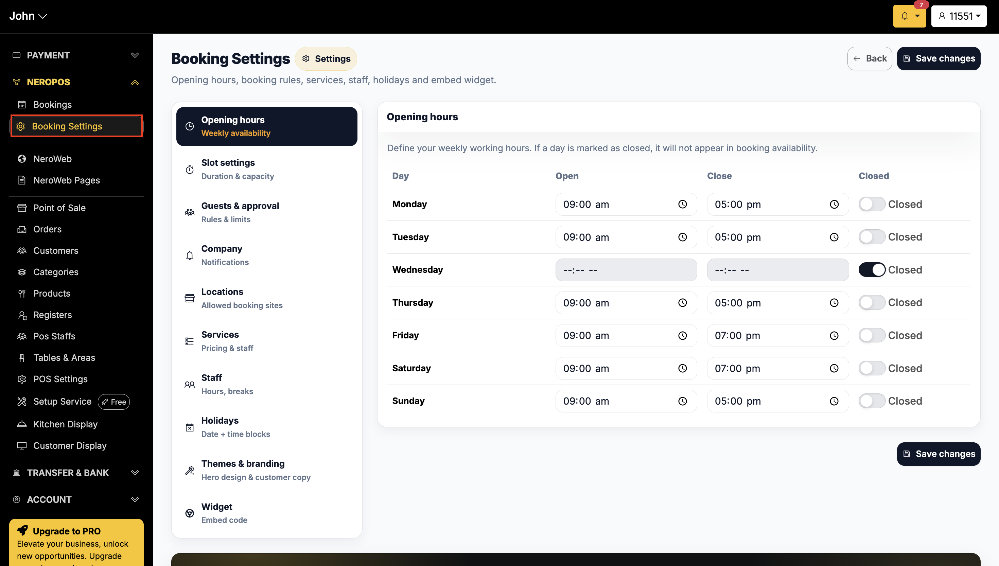Click the notification bell icon
The image size is (999, 566).
(905, 16)
